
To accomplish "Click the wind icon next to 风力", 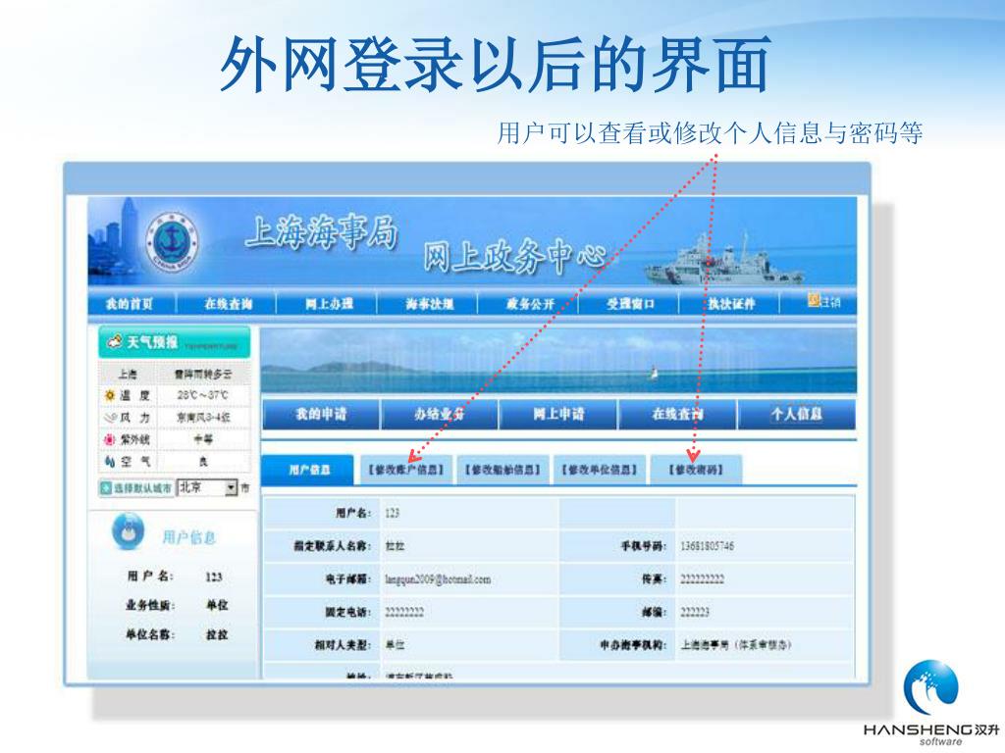I will click(x=110, y=418).
